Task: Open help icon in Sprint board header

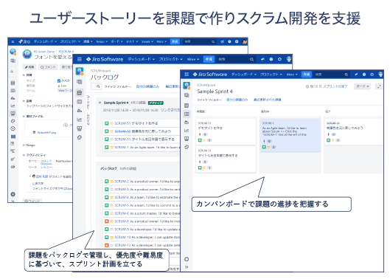Action: pos(364,75)
